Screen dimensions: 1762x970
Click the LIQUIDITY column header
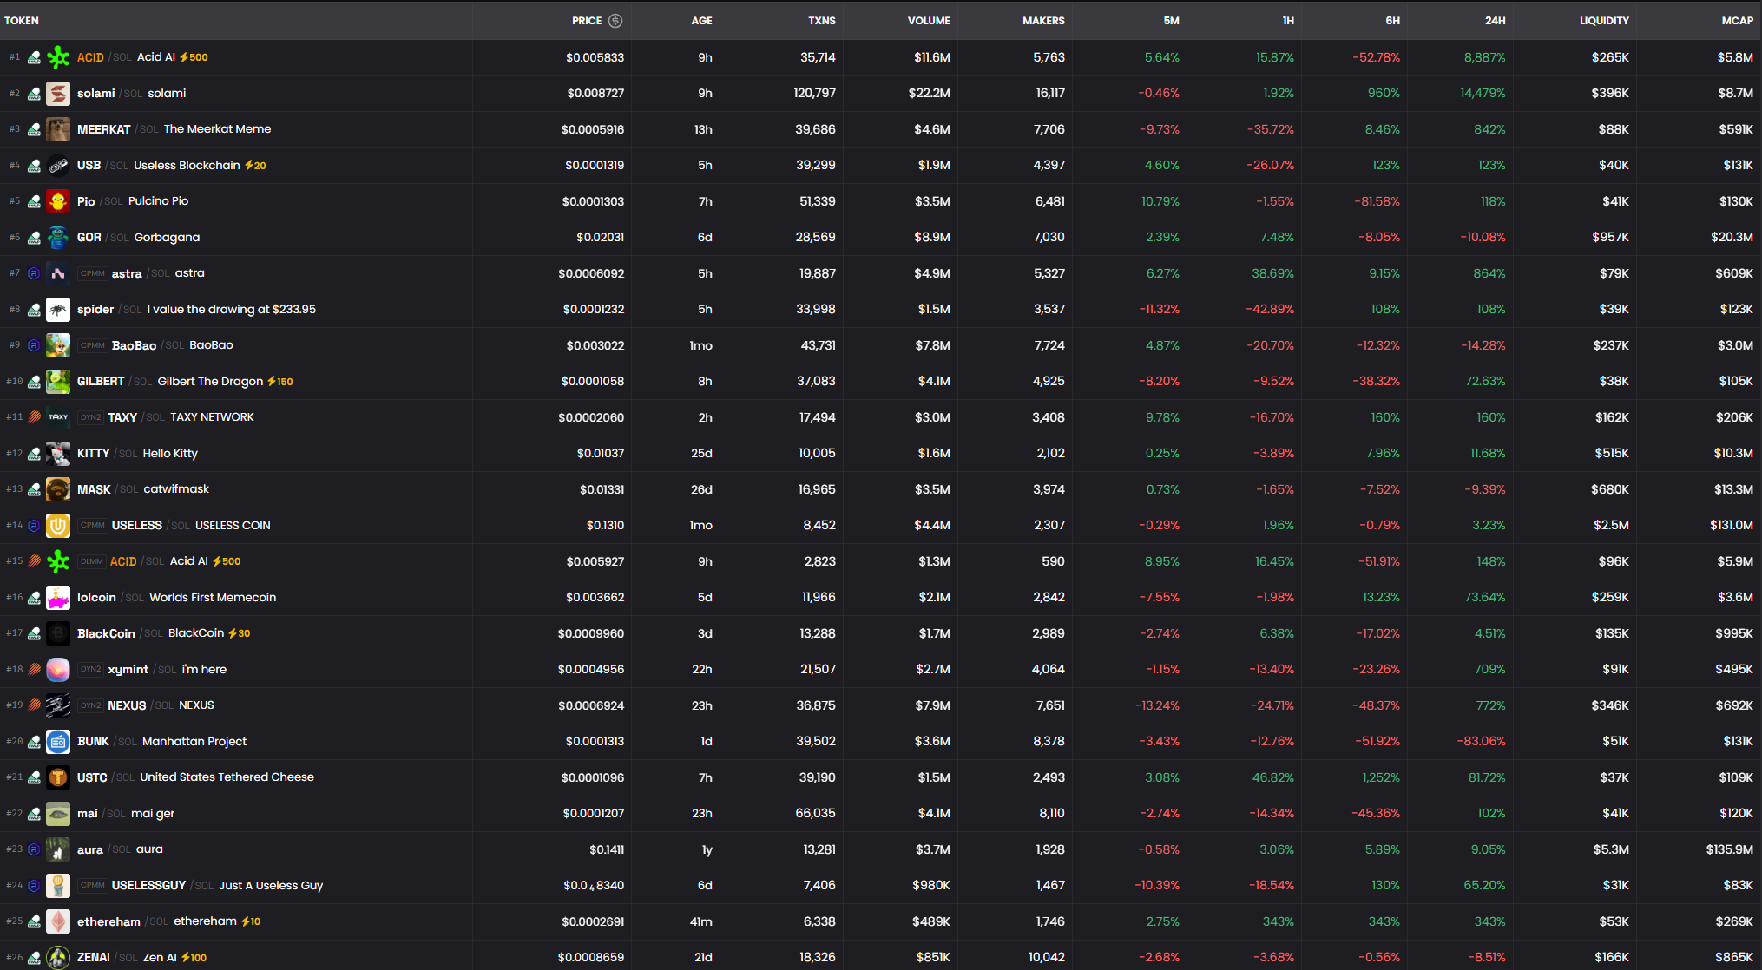pos(1603,21)
